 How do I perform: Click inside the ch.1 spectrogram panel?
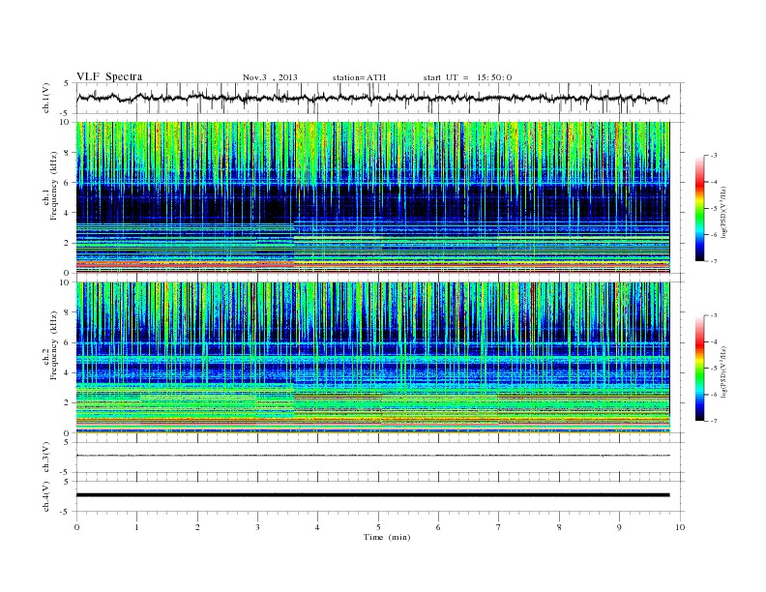click(x=372, y=197)
